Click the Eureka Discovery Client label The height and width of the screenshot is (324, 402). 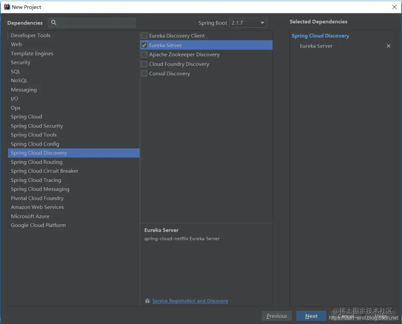pos(177,36)
